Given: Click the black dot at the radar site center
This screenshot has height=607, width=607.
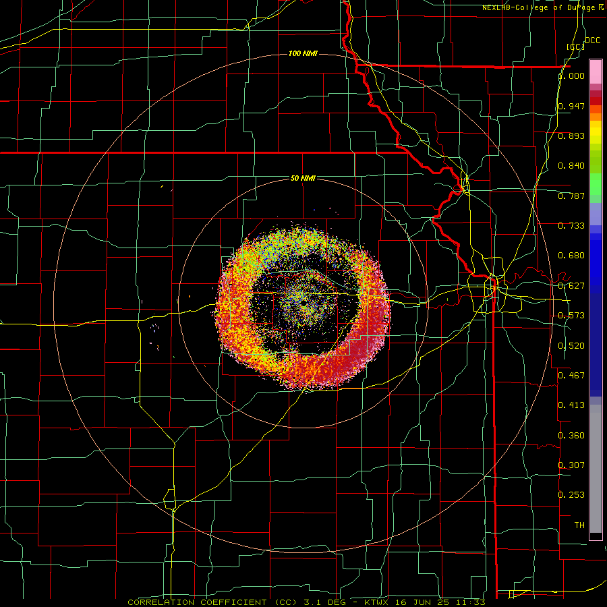Looking at the screenshot, I should coord(304,302).
